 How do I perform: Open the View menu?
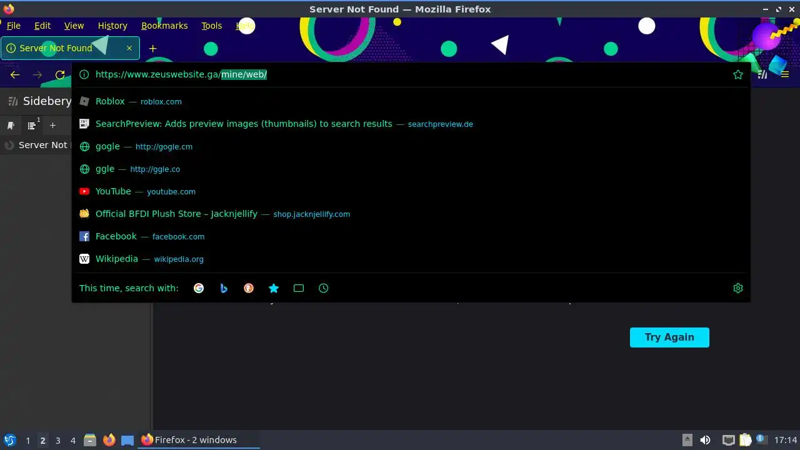[74, 26]
